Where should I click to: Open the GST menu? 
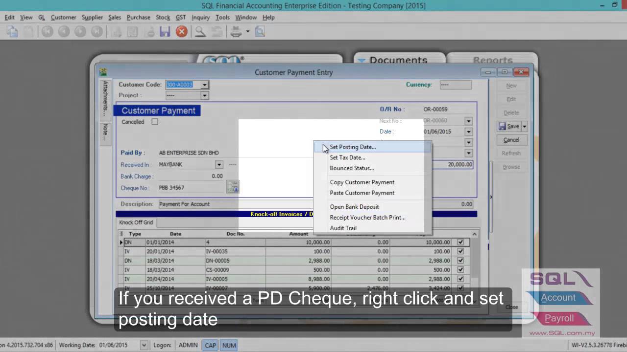180,17
